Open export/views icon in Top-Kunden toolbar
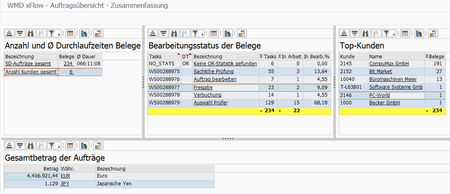 434,33
